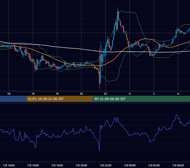This screenshot has height=168, width=190.
Task: Click the 7/8 16:00 date label
Action: [33, 165]
